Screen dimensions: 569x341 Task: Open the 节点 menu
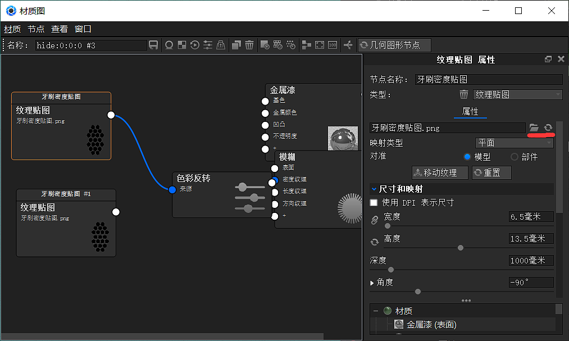36,29
